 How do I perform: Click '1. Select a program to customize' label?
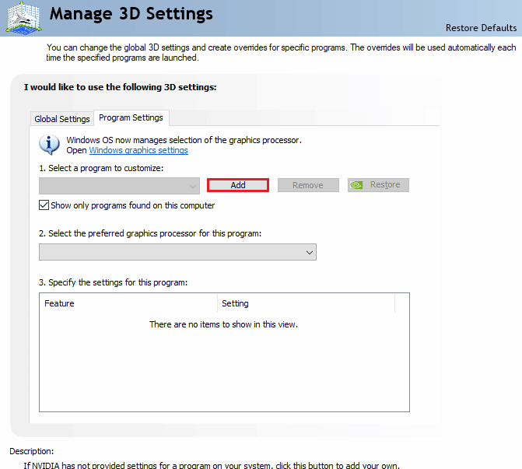(x=101, y=168)
